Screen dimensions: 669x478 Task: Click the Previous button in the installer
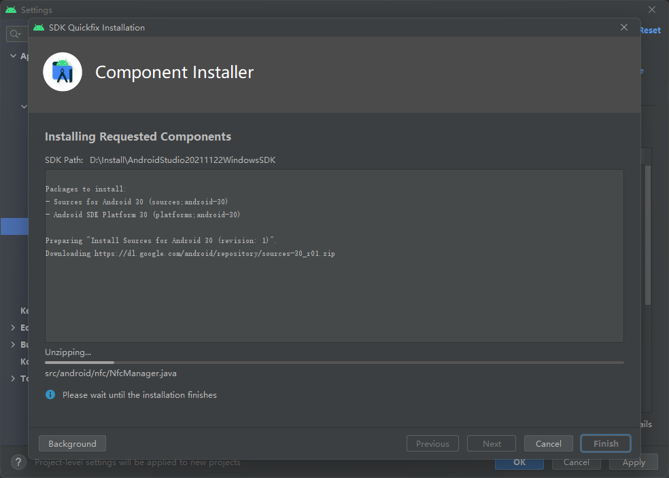[x=432, y=443]
